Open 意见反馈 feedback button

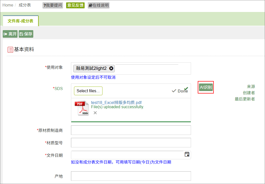(x=75, y=5)
